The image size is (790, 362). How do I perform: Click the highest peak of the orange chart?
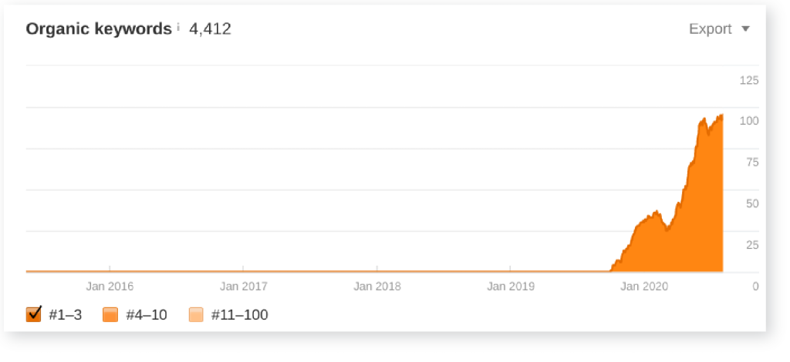721,116
